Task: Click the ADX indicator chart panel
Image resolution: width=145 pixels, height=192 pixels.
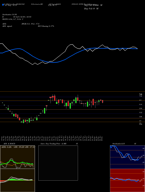Action: (17, 157)
